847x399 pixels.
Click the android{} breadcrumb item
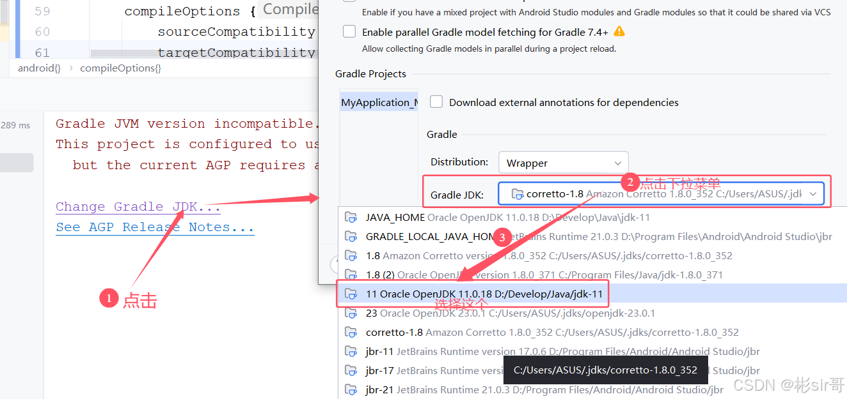(x=38, y=68)
